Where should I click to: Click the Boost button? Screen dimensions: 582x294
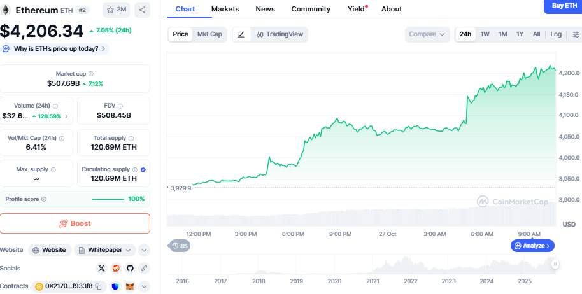click(x=75, y=223)
